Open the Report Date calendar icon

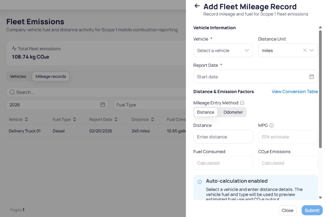pos(311,77)
